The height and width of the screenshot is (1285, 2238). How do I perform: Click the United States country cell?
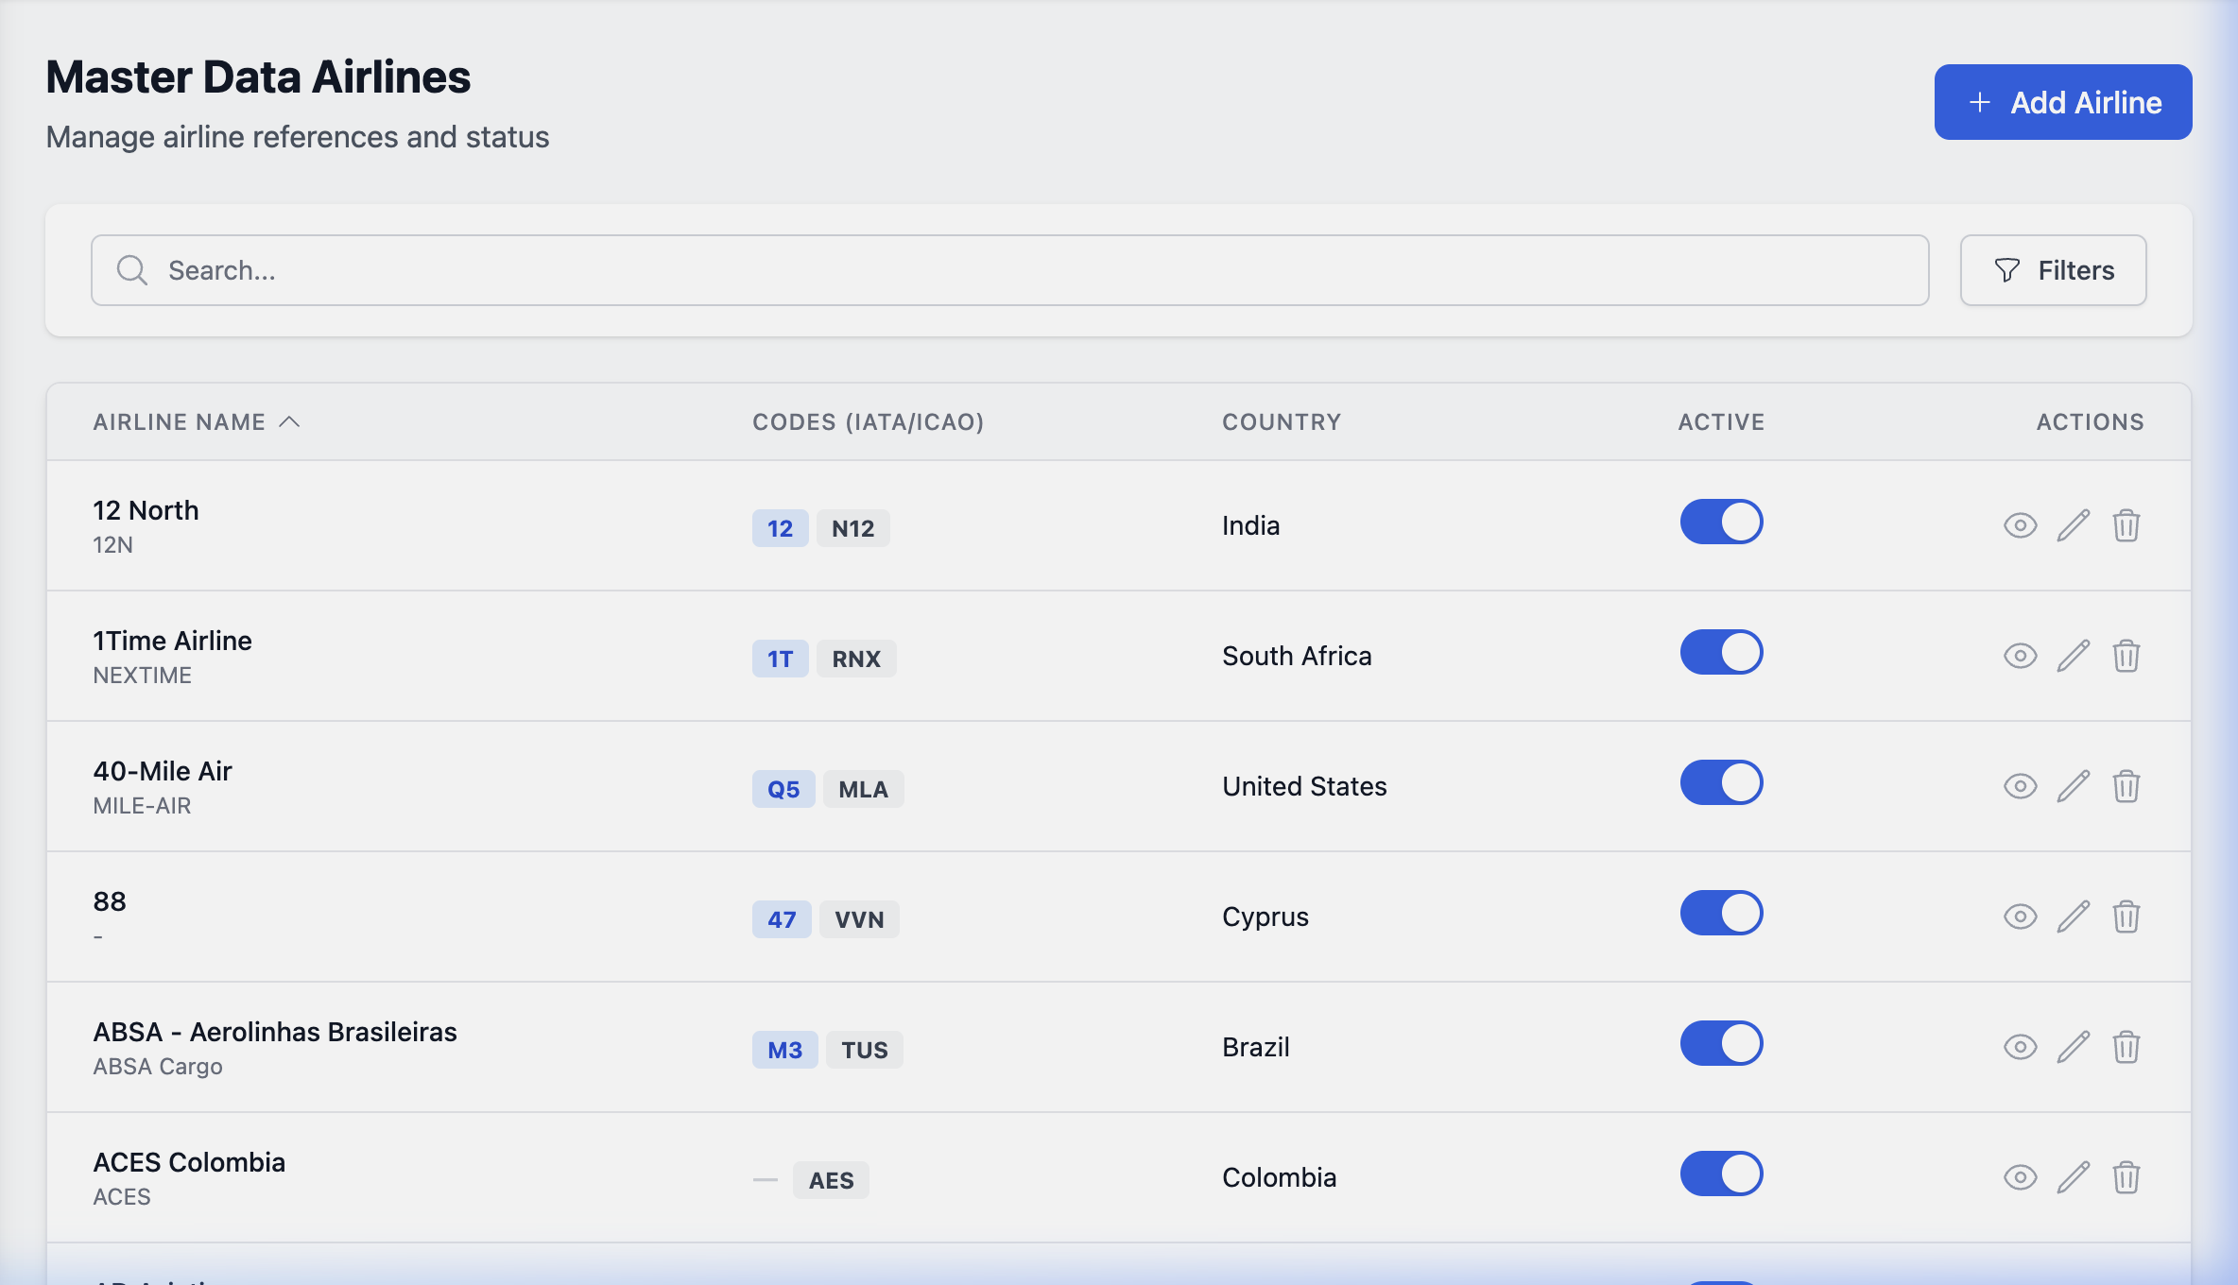[x=1304, y=786]
